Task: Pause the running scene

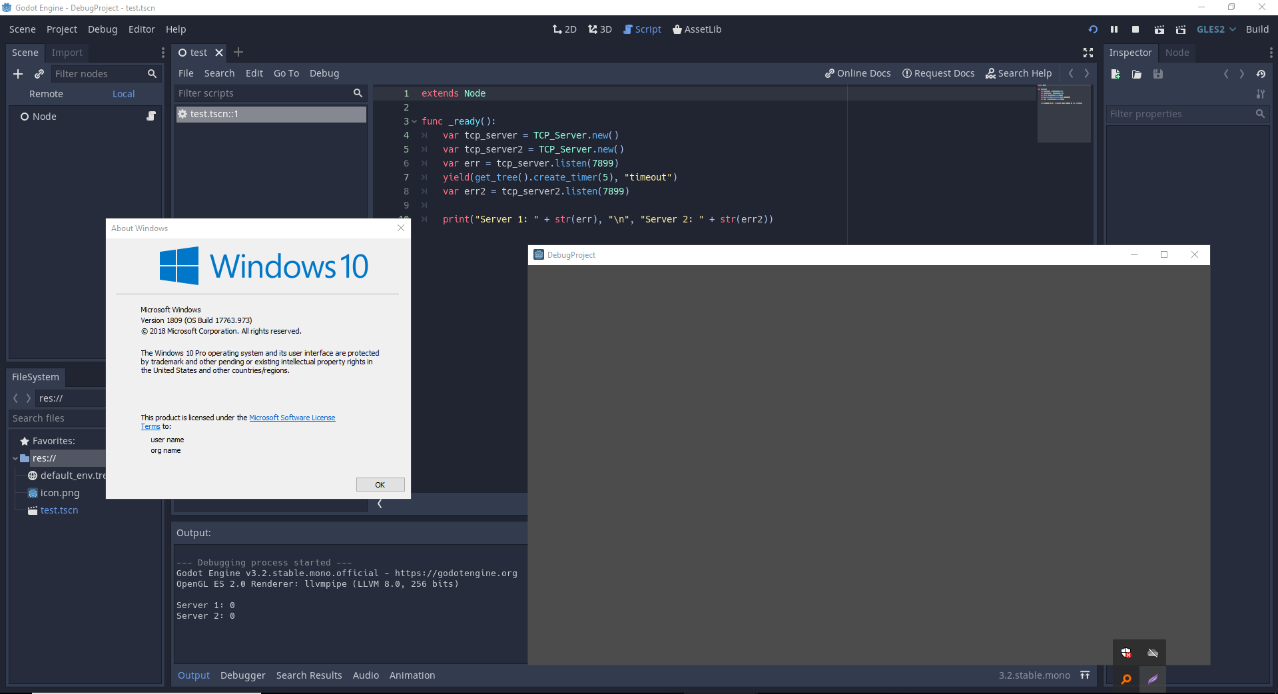Action: click(x=1114, y=29)
